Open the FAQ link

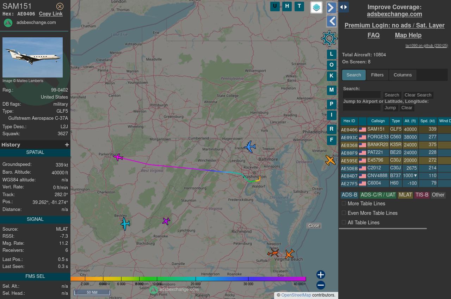pos(373,35)
